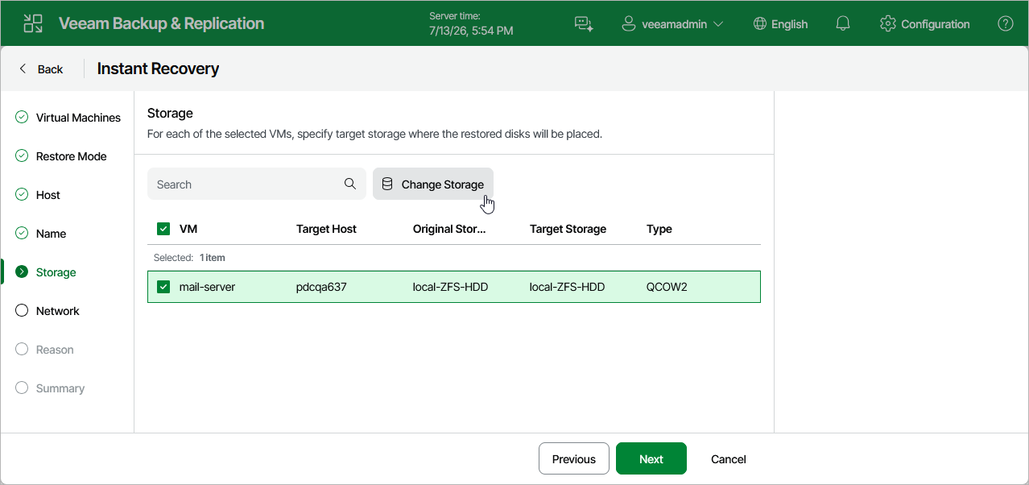
Task: Click the Change Storage button
Action: (433, 184)
